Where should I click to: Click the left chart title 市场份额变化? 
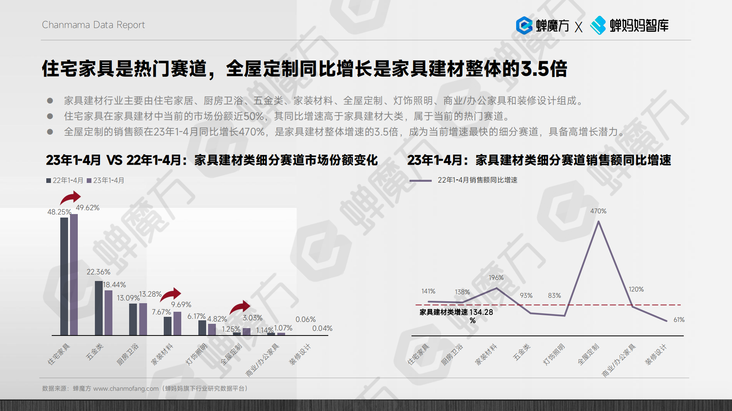coord(212,160)
